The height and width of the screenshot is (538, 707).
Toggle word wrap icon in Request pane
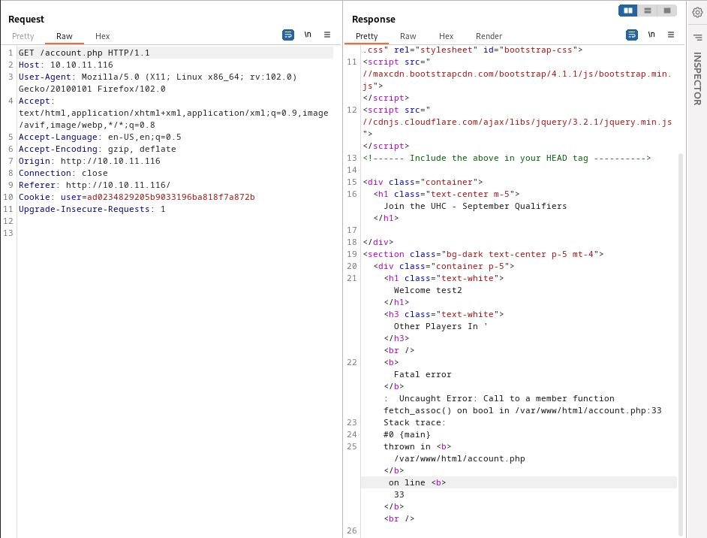pyautogui.click(x=288, y=35)
